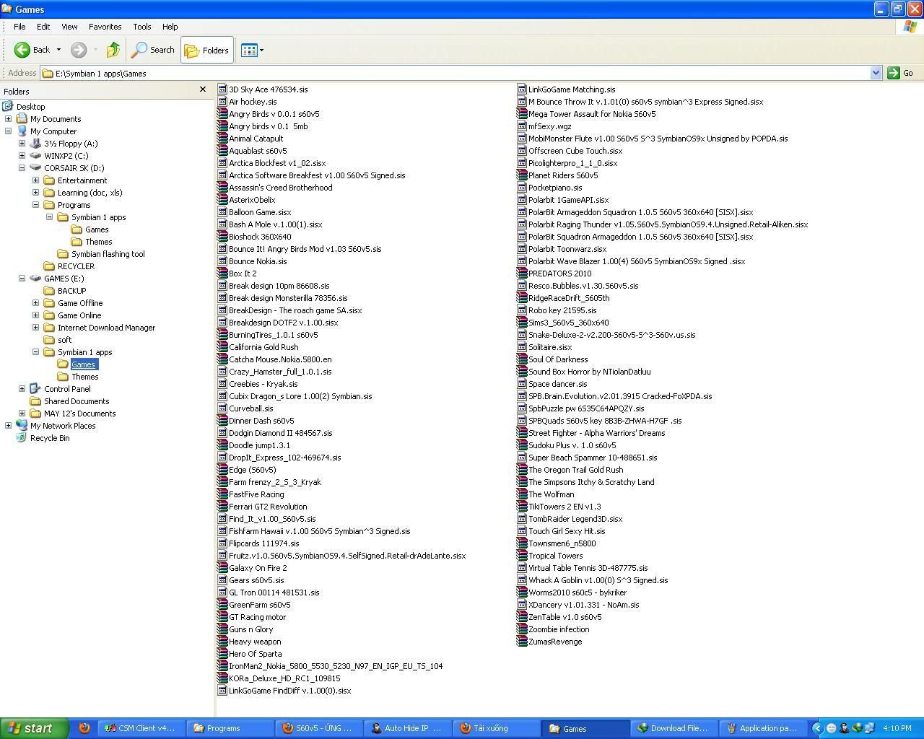Click the Go button beside address bar

[901, 73]
